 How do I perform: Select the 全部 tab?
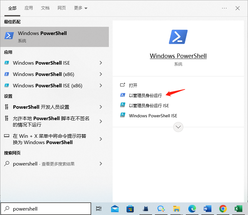(12, 8)
